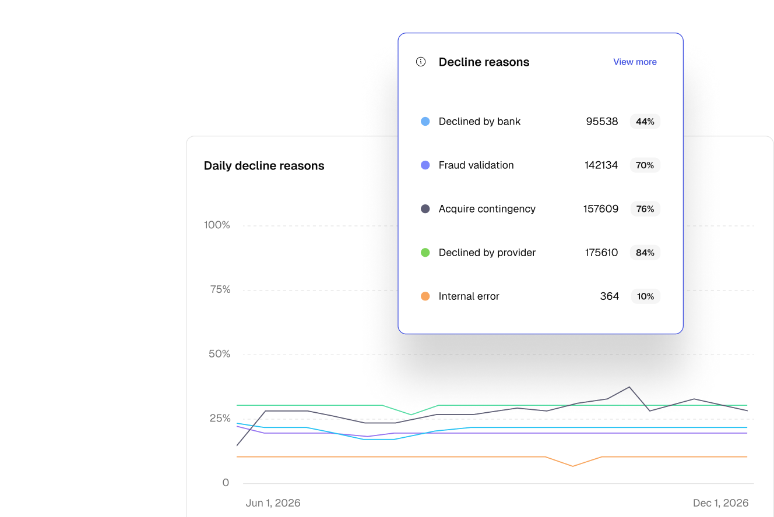Image resolution: width=774 pixels, height=517 pixels.
Task: Click the orange dot for Internal error
Action: click(x=425, y=296)
